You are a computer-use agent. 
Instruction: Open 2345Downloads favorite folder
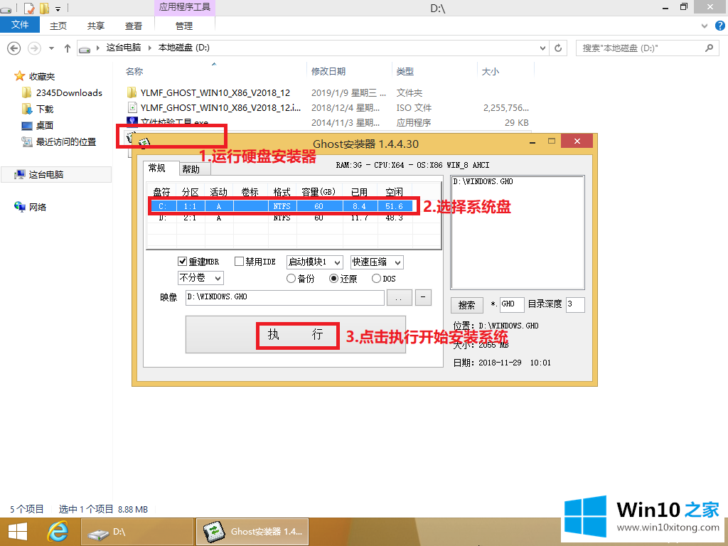click(69, 93)
